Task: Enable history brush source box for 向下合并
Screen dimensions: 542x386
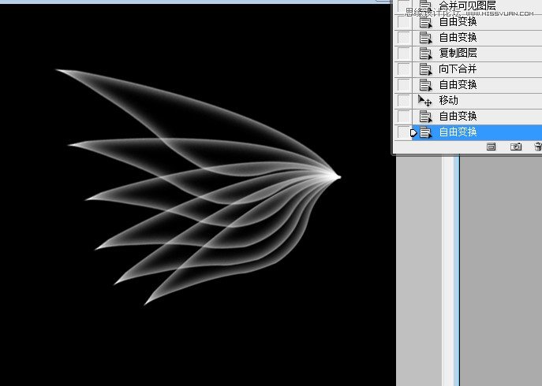Action: (x=404, y=69)
